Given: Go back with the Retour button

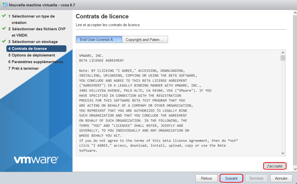Looking at the screenshot, I should pos(206,178).
